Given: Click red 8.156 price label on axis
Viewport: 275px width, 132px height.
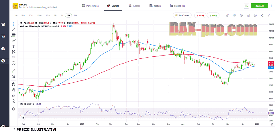Looking at the screenshot, I should click(x=271, y=62).
